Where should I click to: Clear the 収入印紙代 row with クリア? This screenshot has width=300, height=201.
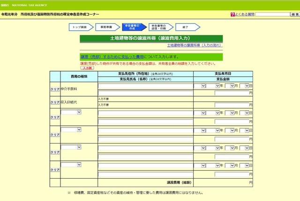(55, 102)
